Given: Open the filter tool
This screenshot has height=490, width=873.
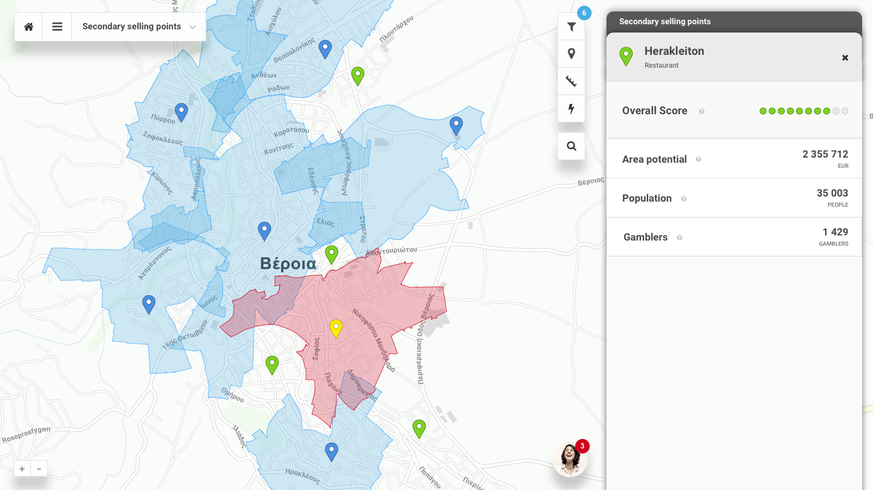Looking at the screenshot, I should click(571, 27).
